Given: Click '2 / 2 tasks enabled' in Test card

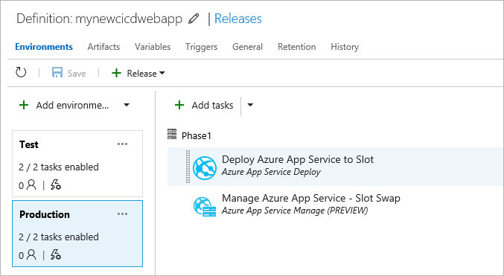Looking at the screenshot, I should 59,167.
